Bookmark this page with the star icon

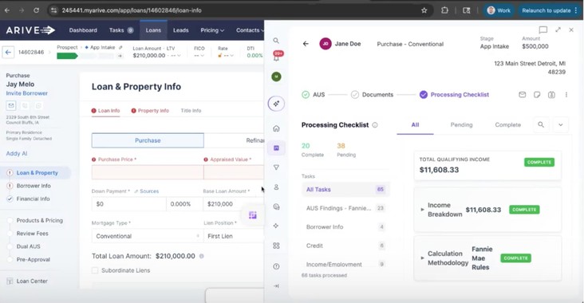coord(424,10)
